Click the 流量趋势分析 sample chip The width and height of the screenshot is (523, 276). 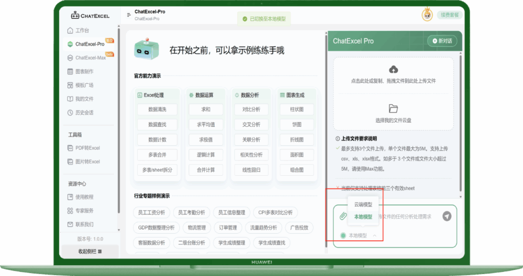pyautogui.click(x=264, y=227)
